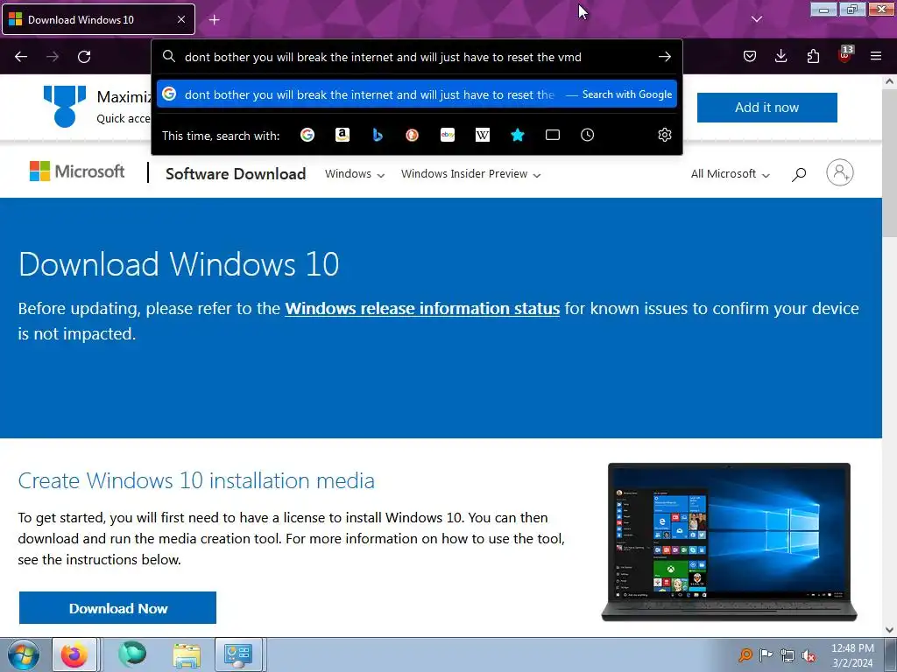The image size is (897, 672).
Task: Go back to the previous page
Action: [21, 57]
